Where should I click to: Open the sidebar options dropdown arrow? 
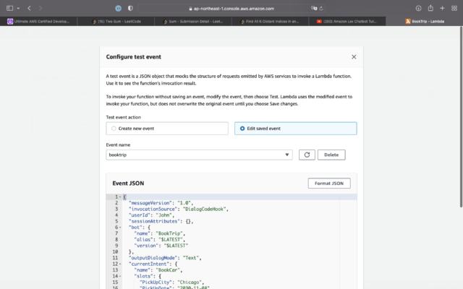point(18,8)
